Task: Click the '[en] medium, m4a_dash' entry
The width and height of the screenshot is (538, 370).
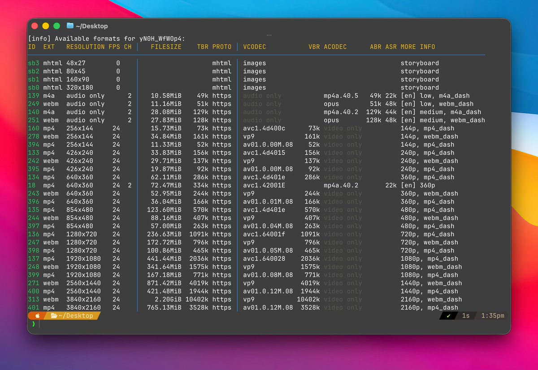Action: click(441, 112)
